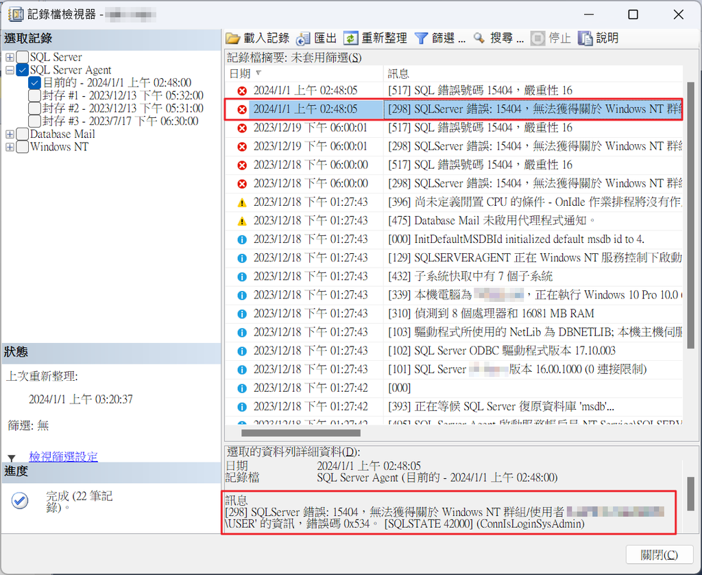The image size is (702, 575).
Task: Select the [339] 本機電腦為 log row
Action: coord(454,295)
